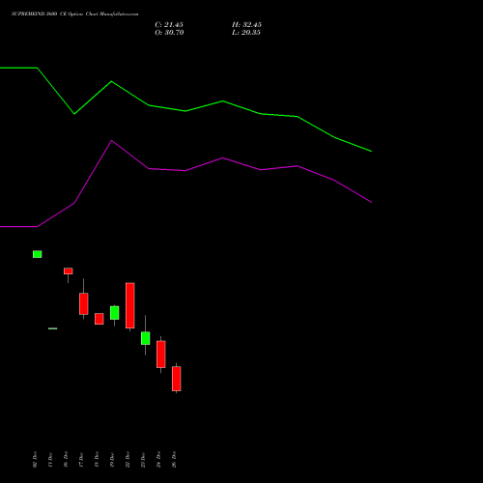Click the high price value H: 32.45

coord(246,25)
